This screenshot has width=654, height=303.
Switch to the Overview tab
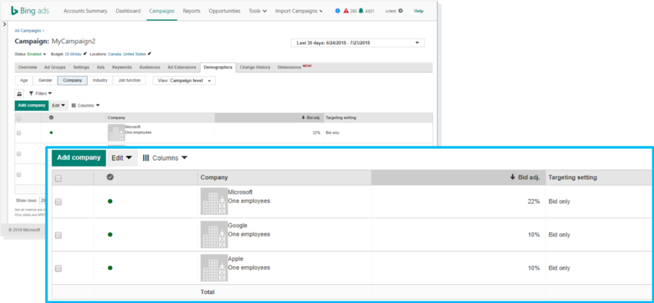tap(27, 67)
